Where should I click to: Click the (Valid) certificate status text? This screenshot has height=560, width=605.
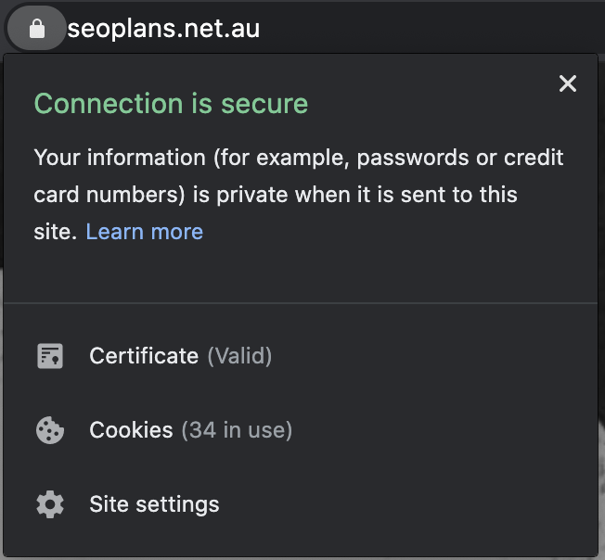coord(239,356)
